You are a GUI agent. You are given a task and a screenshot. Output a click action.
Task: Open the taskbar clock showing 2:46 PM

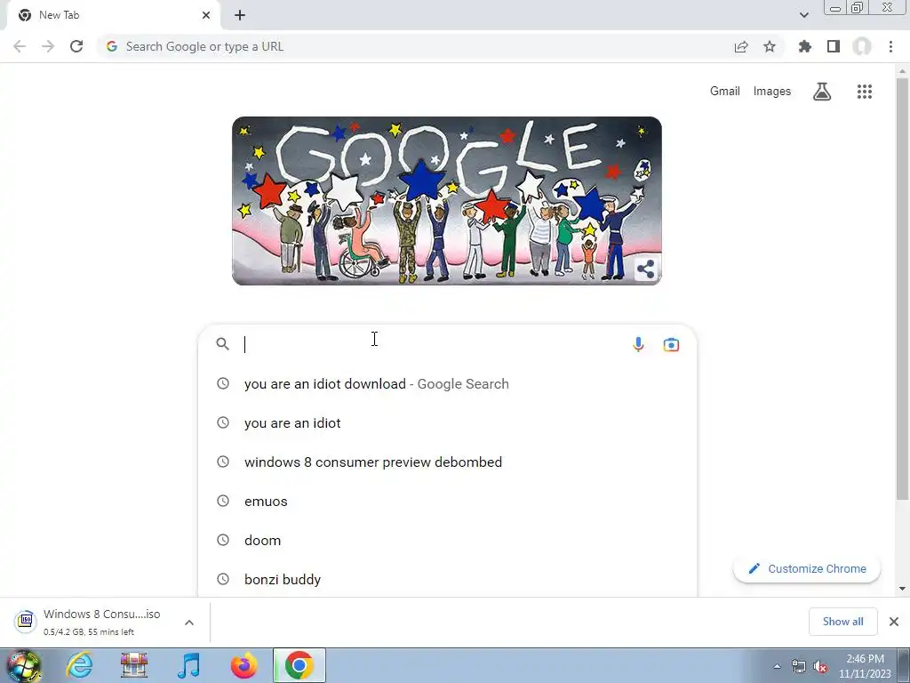[x=865, y=666]
